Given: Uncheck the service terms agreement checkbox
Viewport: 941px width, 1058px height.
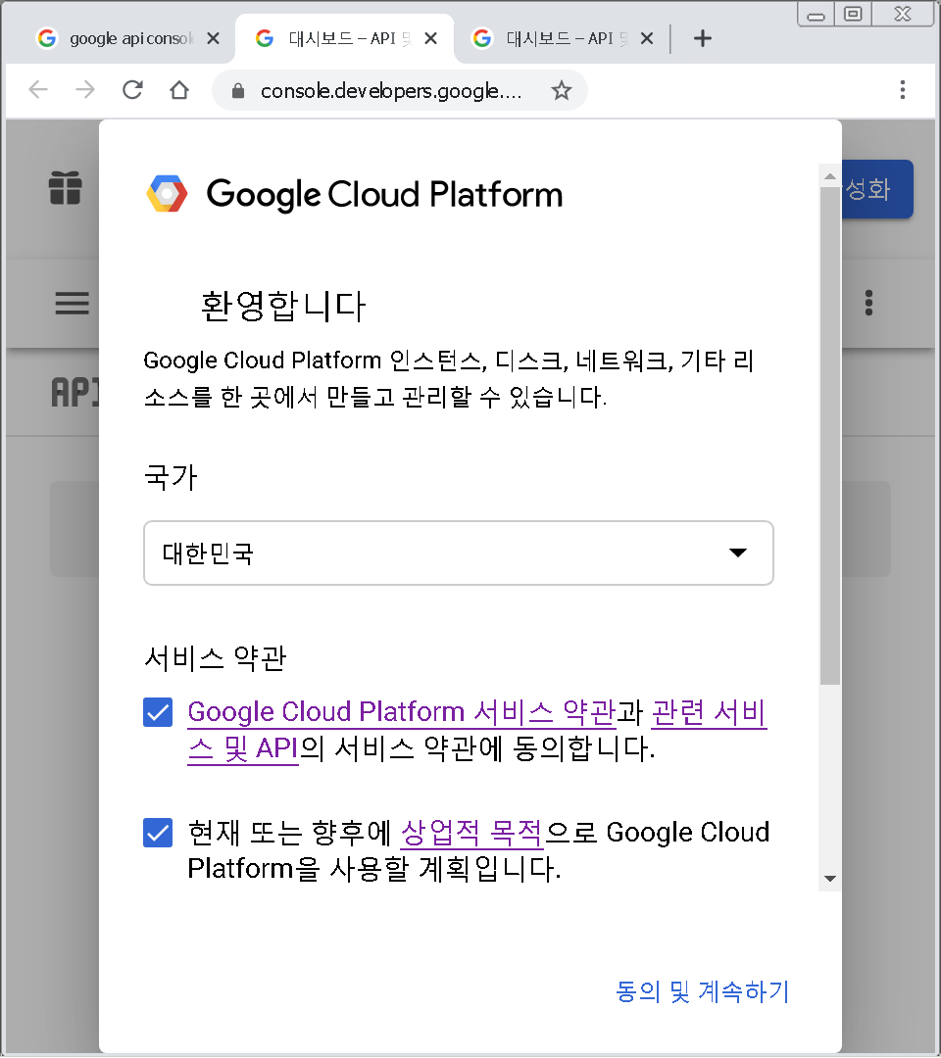Looking at the screenshot, I should pos(158,712).
